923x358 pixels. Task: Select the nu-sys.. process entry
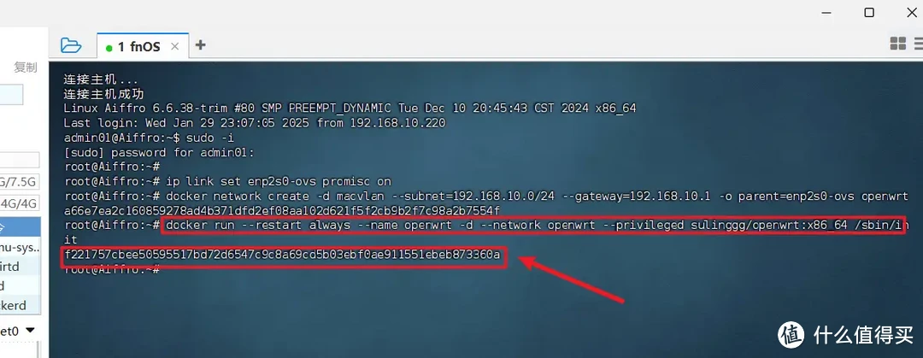tap(20, 247)
